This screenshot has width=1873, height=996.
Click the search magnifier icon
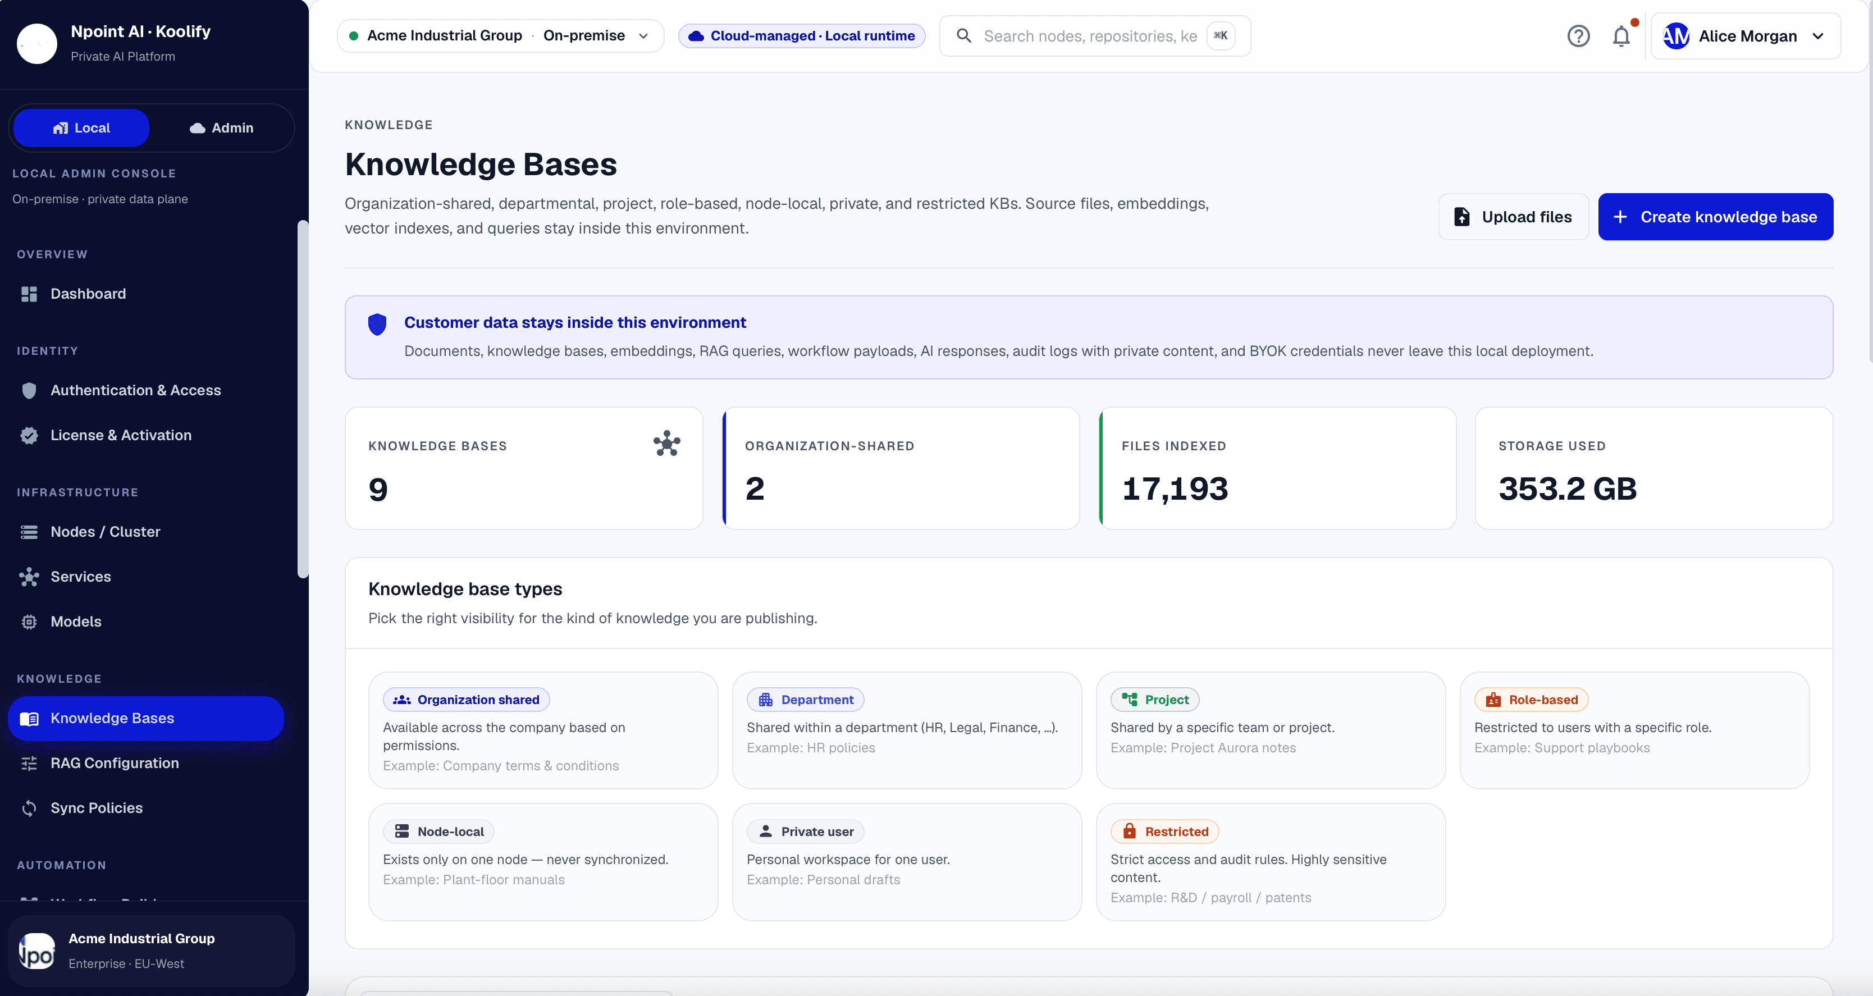point(963,35)
